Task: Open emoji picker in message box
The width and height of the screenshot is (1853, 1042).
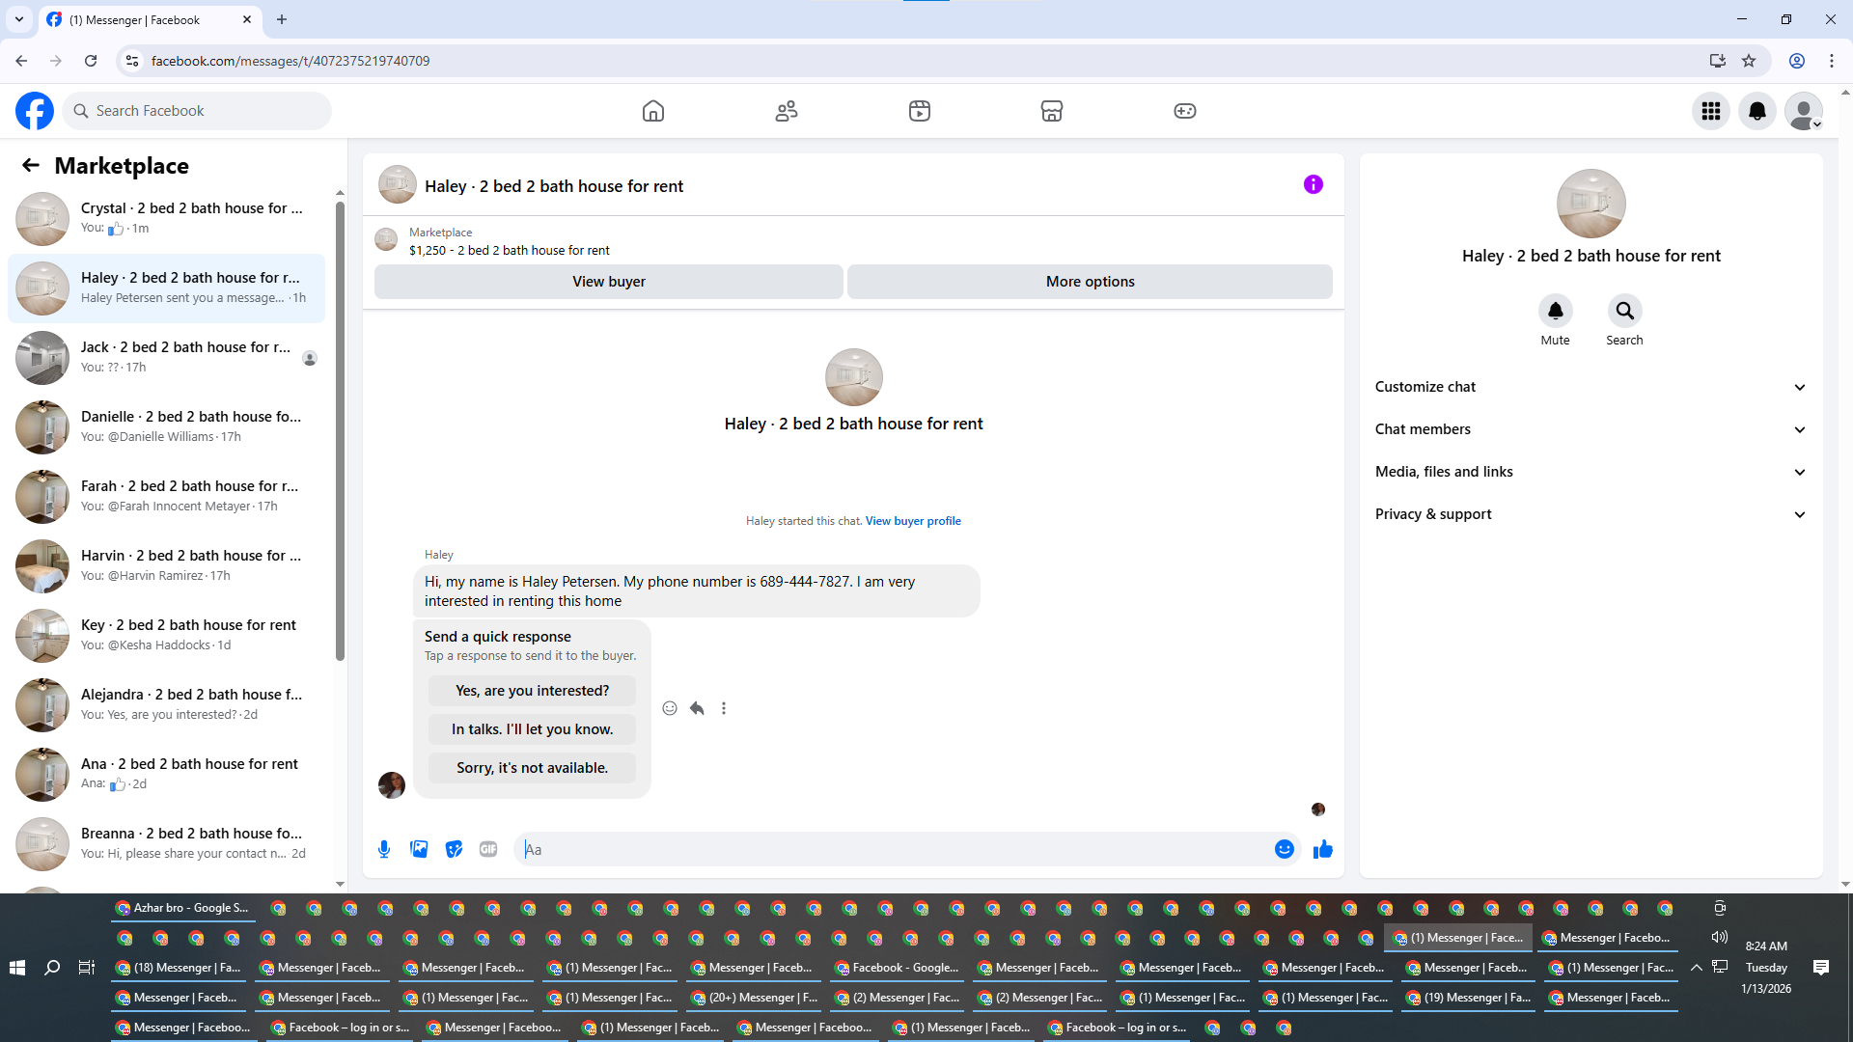Action: (1284, 849)
